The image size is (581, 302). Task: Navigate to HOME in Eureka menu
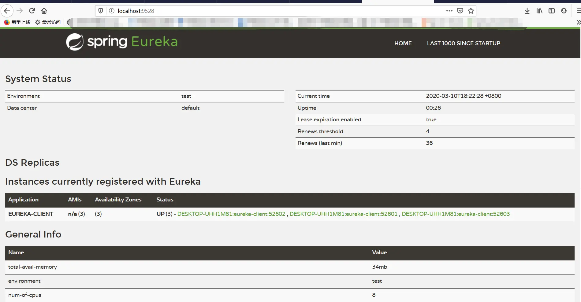403,43
